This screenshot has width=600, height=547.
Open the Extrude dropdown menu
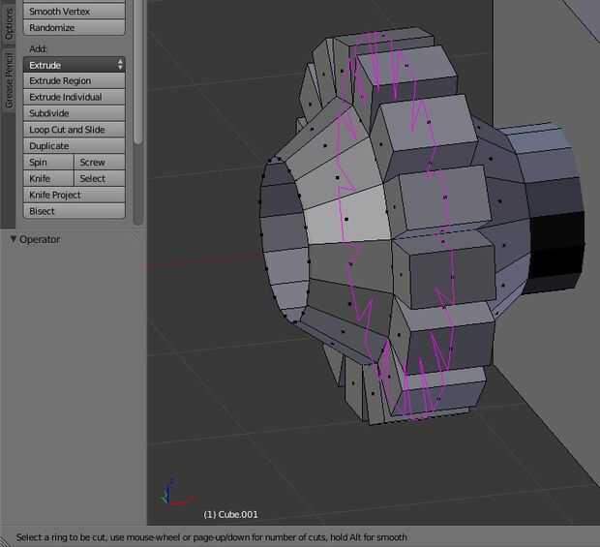pos(68,65)
